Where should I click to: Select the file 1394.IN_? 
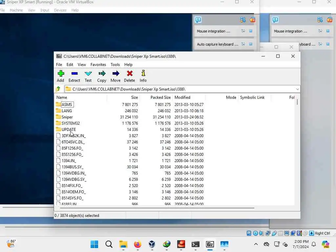coord(69,160)
